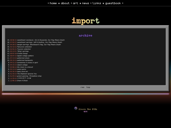The height and width of the screenshot is (128, 171).
Task: Open the news section
Action: (x=85, y=3)
